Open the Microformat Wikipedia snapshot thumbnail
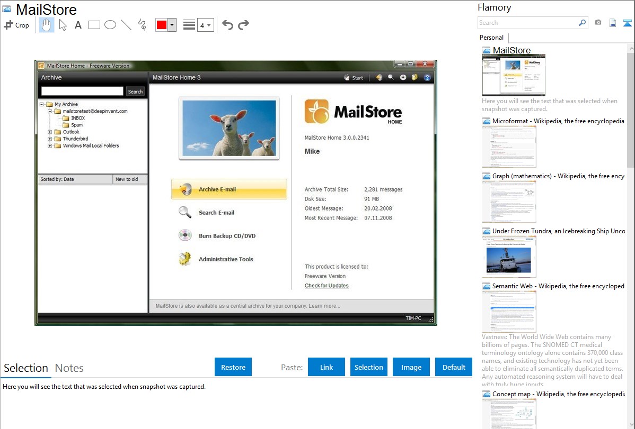The width and height of the screenshot is (635, 429). [x=509, y=147]
